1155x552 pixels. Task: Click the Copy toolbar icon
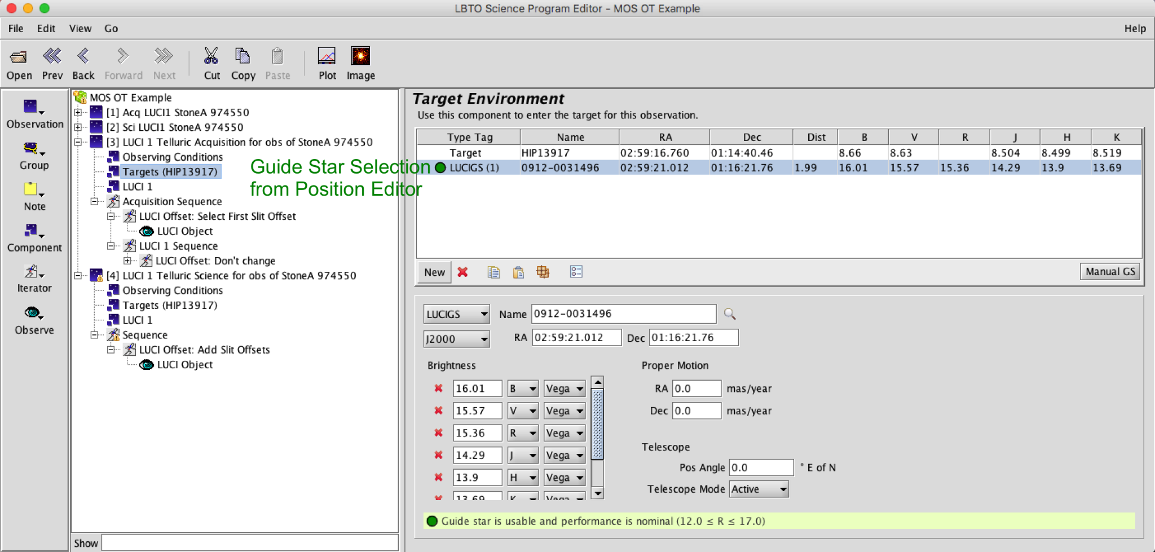[243, 56]
